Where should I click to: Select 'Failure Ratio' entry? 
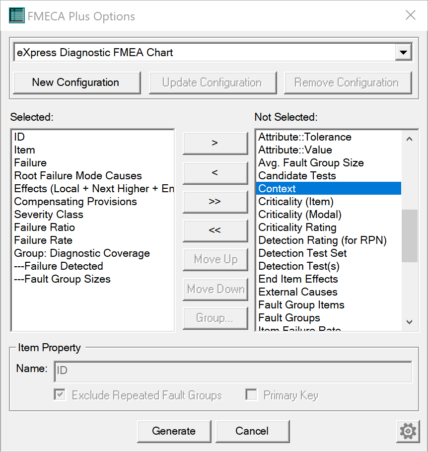point(93,227)
